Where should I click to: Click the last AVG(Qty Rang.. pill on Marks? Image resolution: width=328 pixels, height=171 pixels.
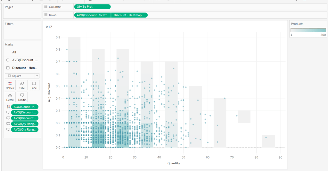click(x=25, y=129)
